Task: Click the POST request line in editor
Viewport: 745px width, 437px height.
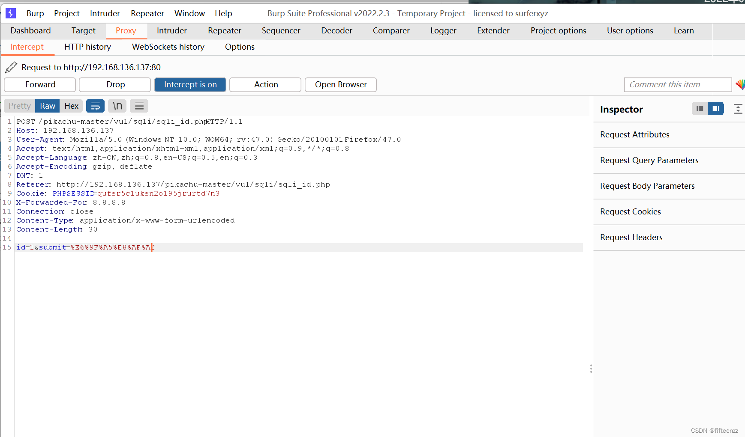Action: 129,122
